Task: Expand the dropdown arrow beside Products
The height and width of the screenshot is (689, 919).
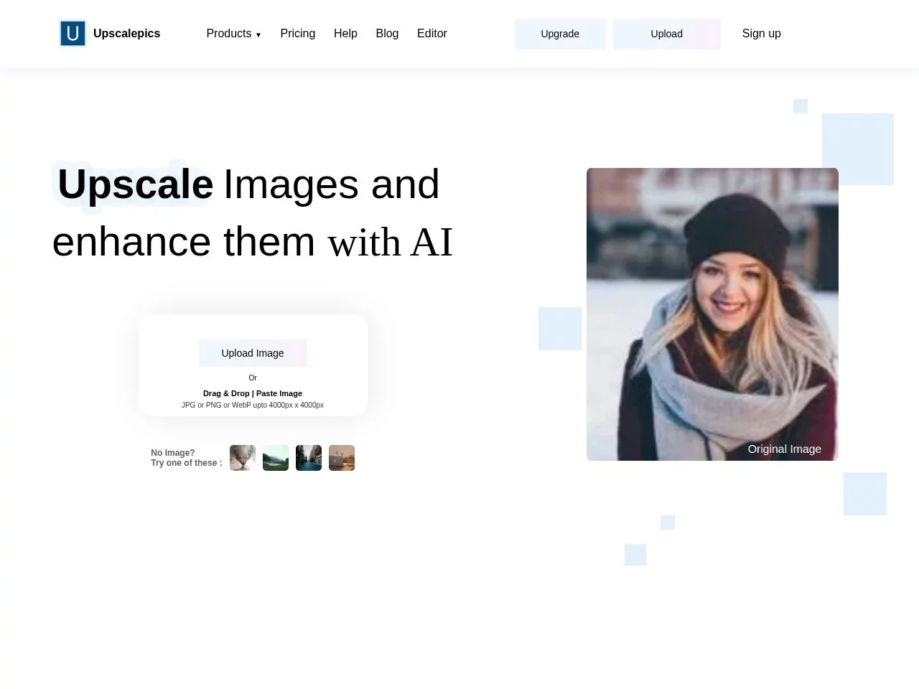Action: [258, 34]
